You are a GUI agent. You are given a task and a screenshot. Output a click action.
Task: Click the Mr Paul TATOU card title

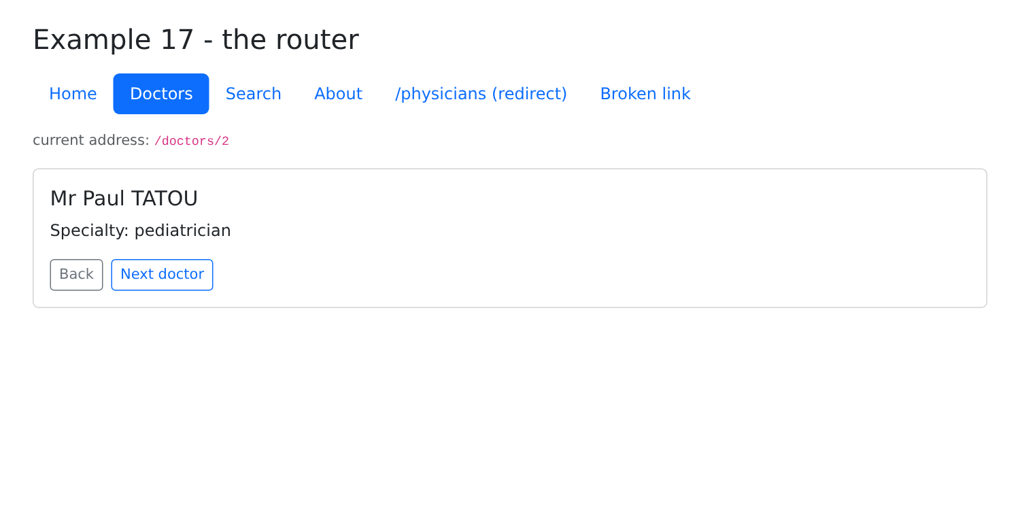pos(124,199)
